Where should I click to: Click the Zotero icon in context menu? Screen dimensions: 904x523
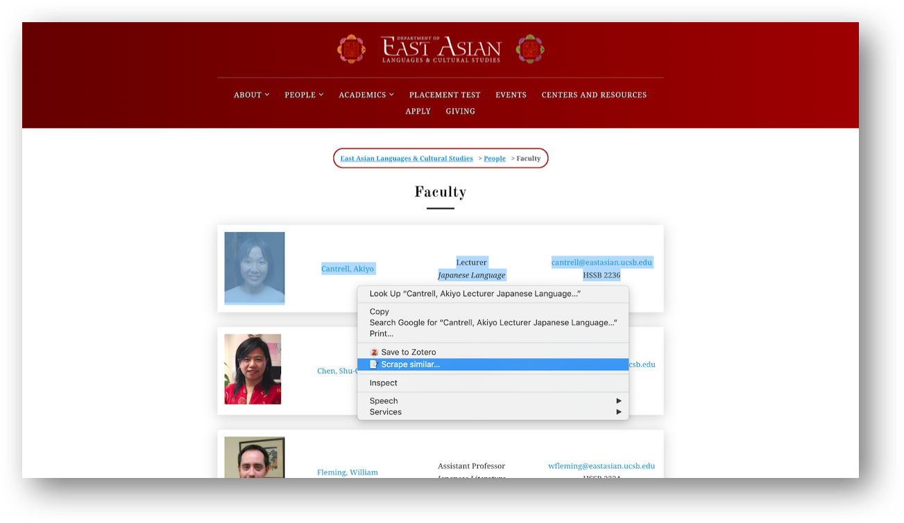pyautogui.click(x=374, y=353)
